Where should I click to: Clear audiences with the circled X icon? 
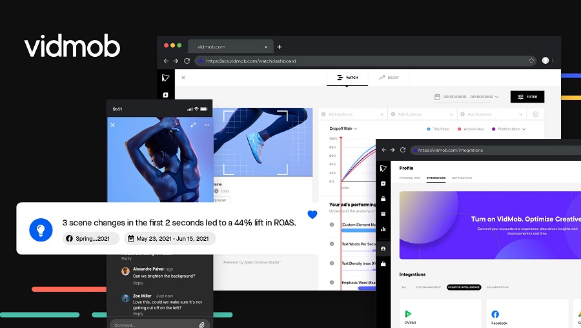click(535, 114)
